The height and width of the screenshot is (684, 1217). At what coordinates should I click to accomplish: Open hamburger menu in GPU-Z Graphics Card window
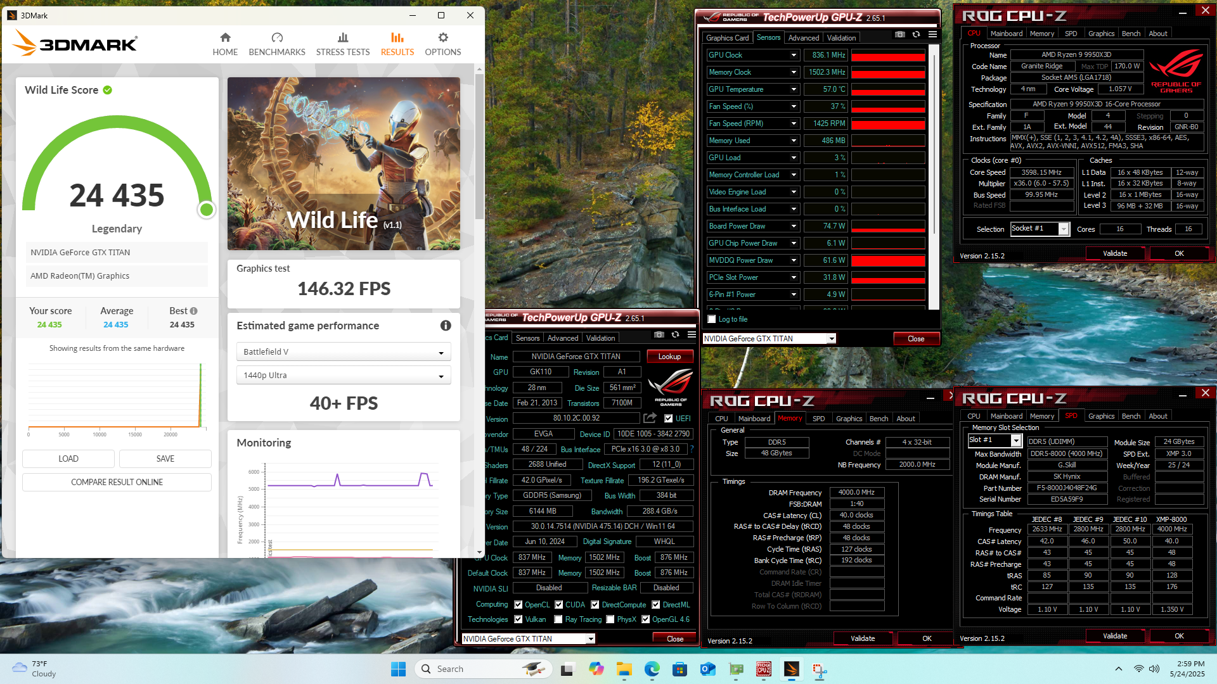(x=692, y=334)
